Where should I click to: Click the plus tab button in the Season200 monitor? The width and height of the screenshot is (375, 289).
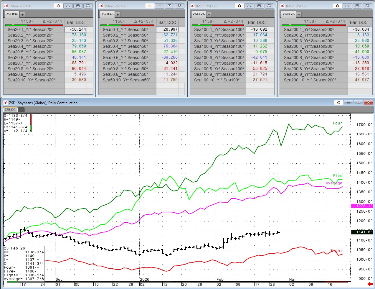299,14
